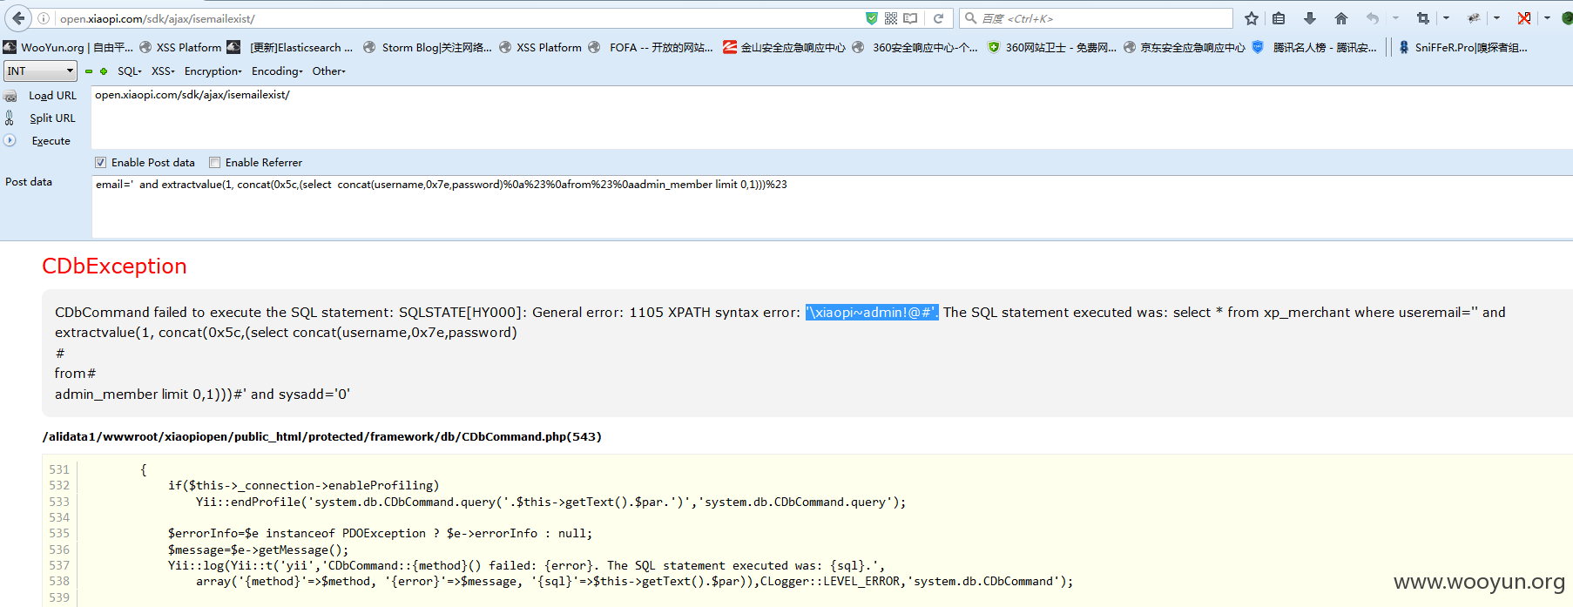Click the red X extension icon
Viewport: 1573px width, 607px height.
pyautogui.click(x=1524, y=18)
